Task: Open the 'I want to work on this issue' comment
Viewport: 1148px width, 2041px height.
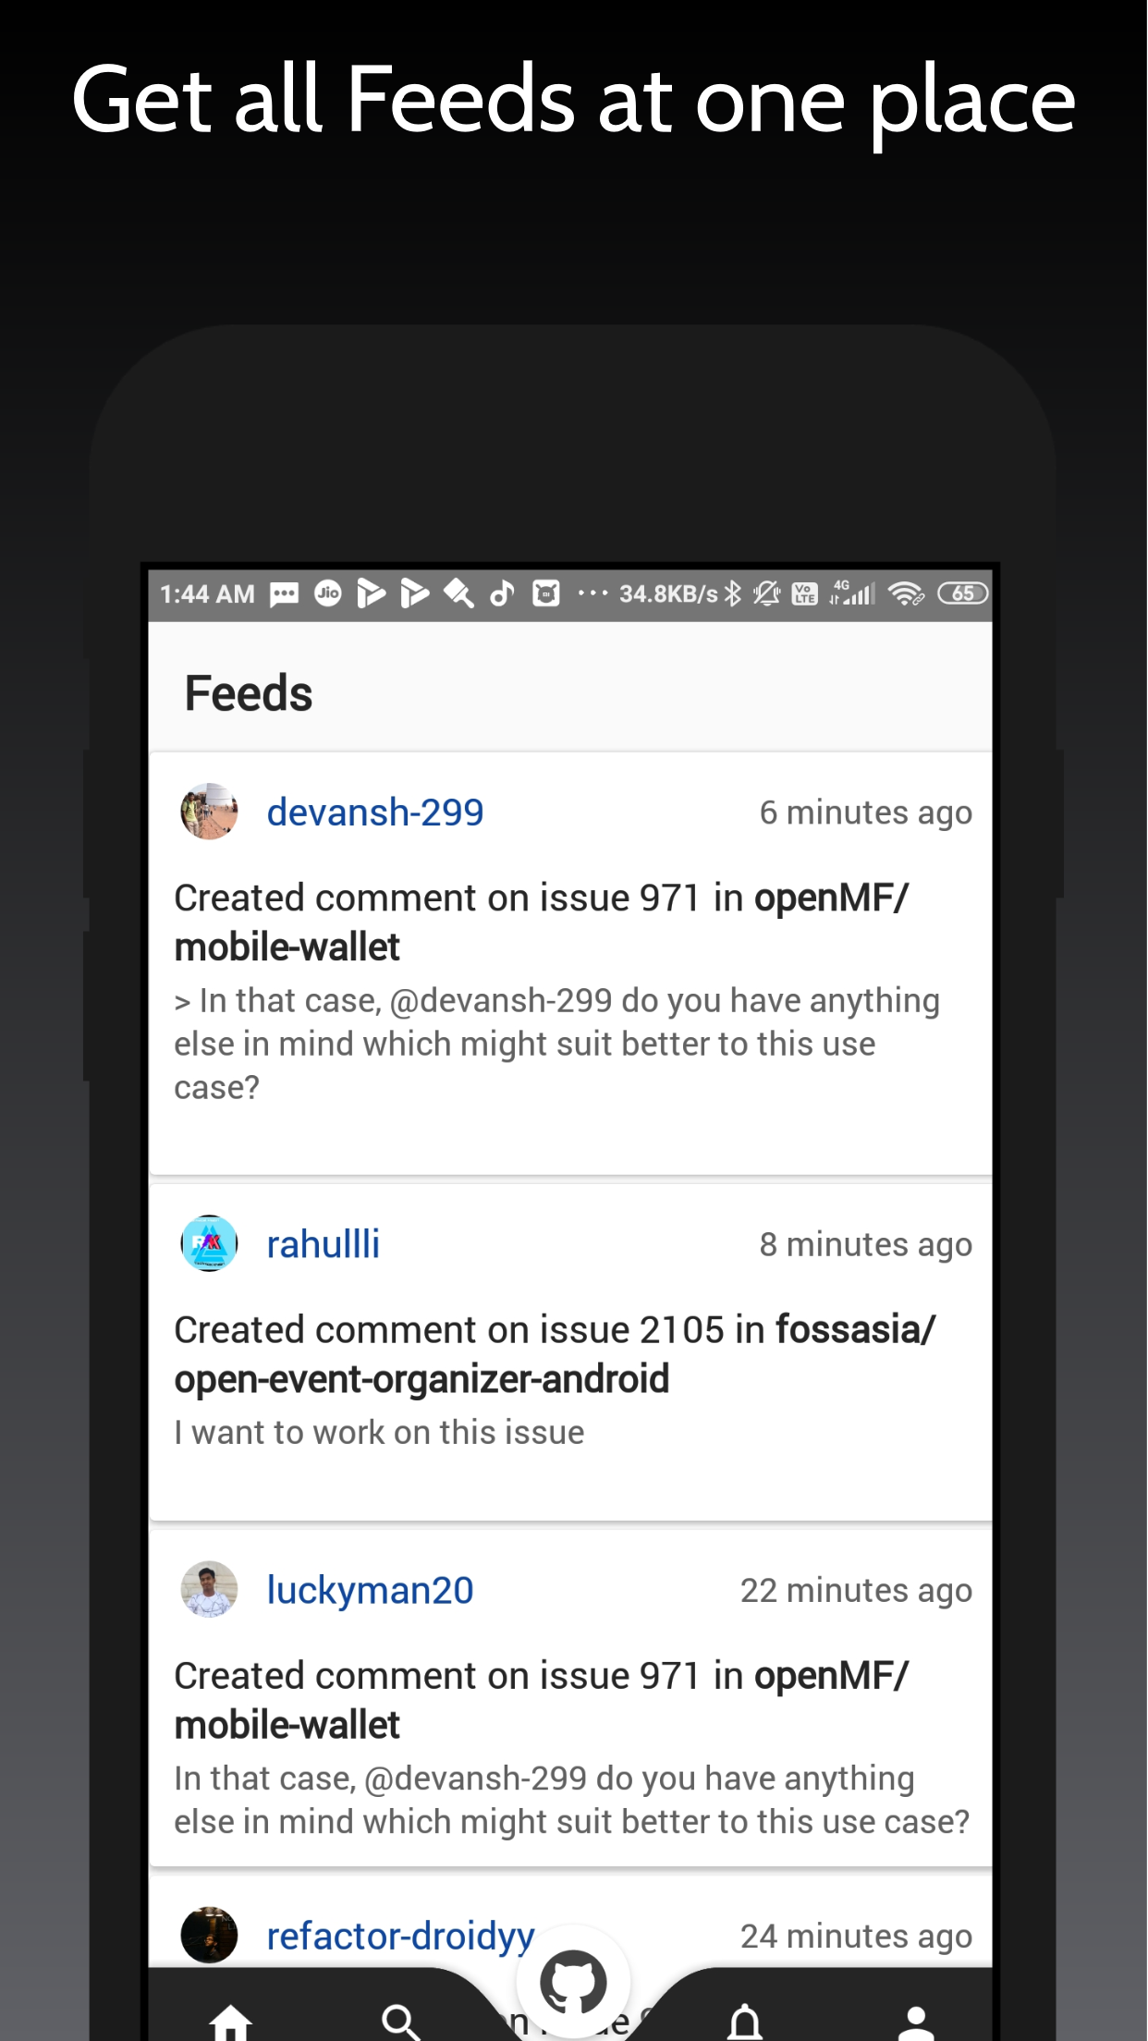Action: (x=379, y=1432)
